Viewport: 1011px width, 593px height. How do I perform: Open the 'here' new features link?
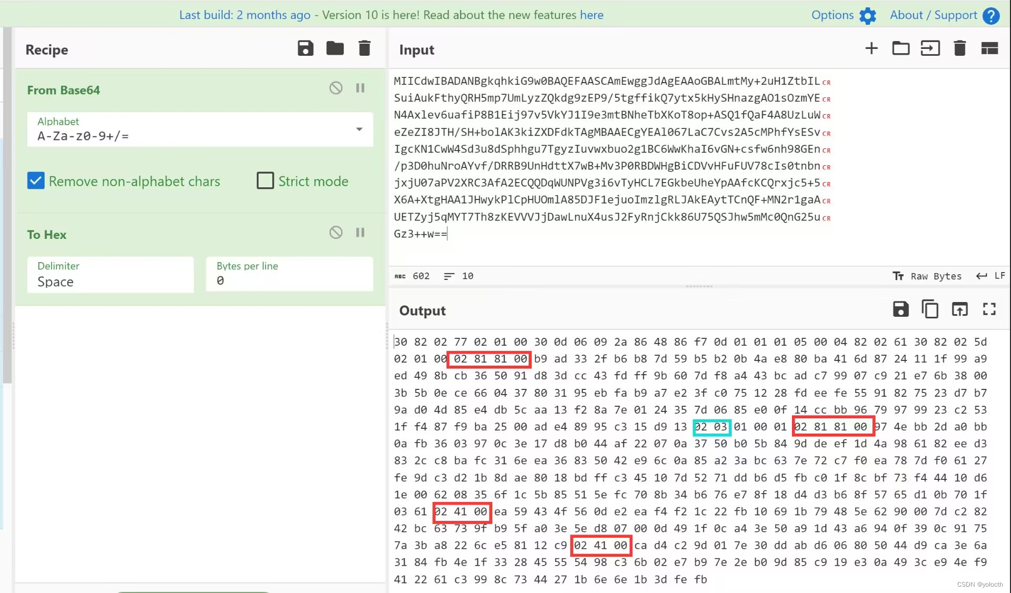[x=591, y=15]
